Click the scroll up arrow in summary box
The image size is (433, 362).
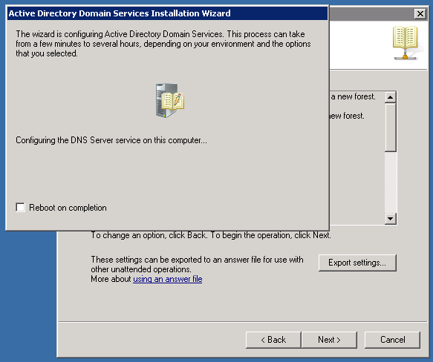(x=390, y=97)
